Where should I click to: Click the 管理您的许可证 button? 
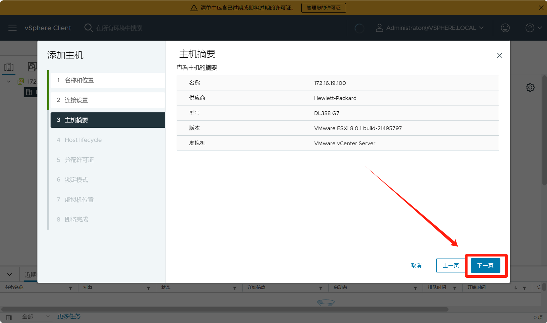[x=323, y=8]
